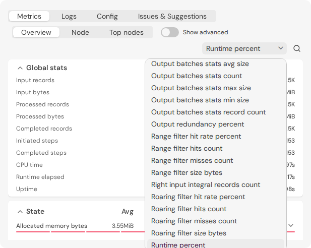Click the 3.55MiB average value
Screen dimensions: 311x248
123,226
